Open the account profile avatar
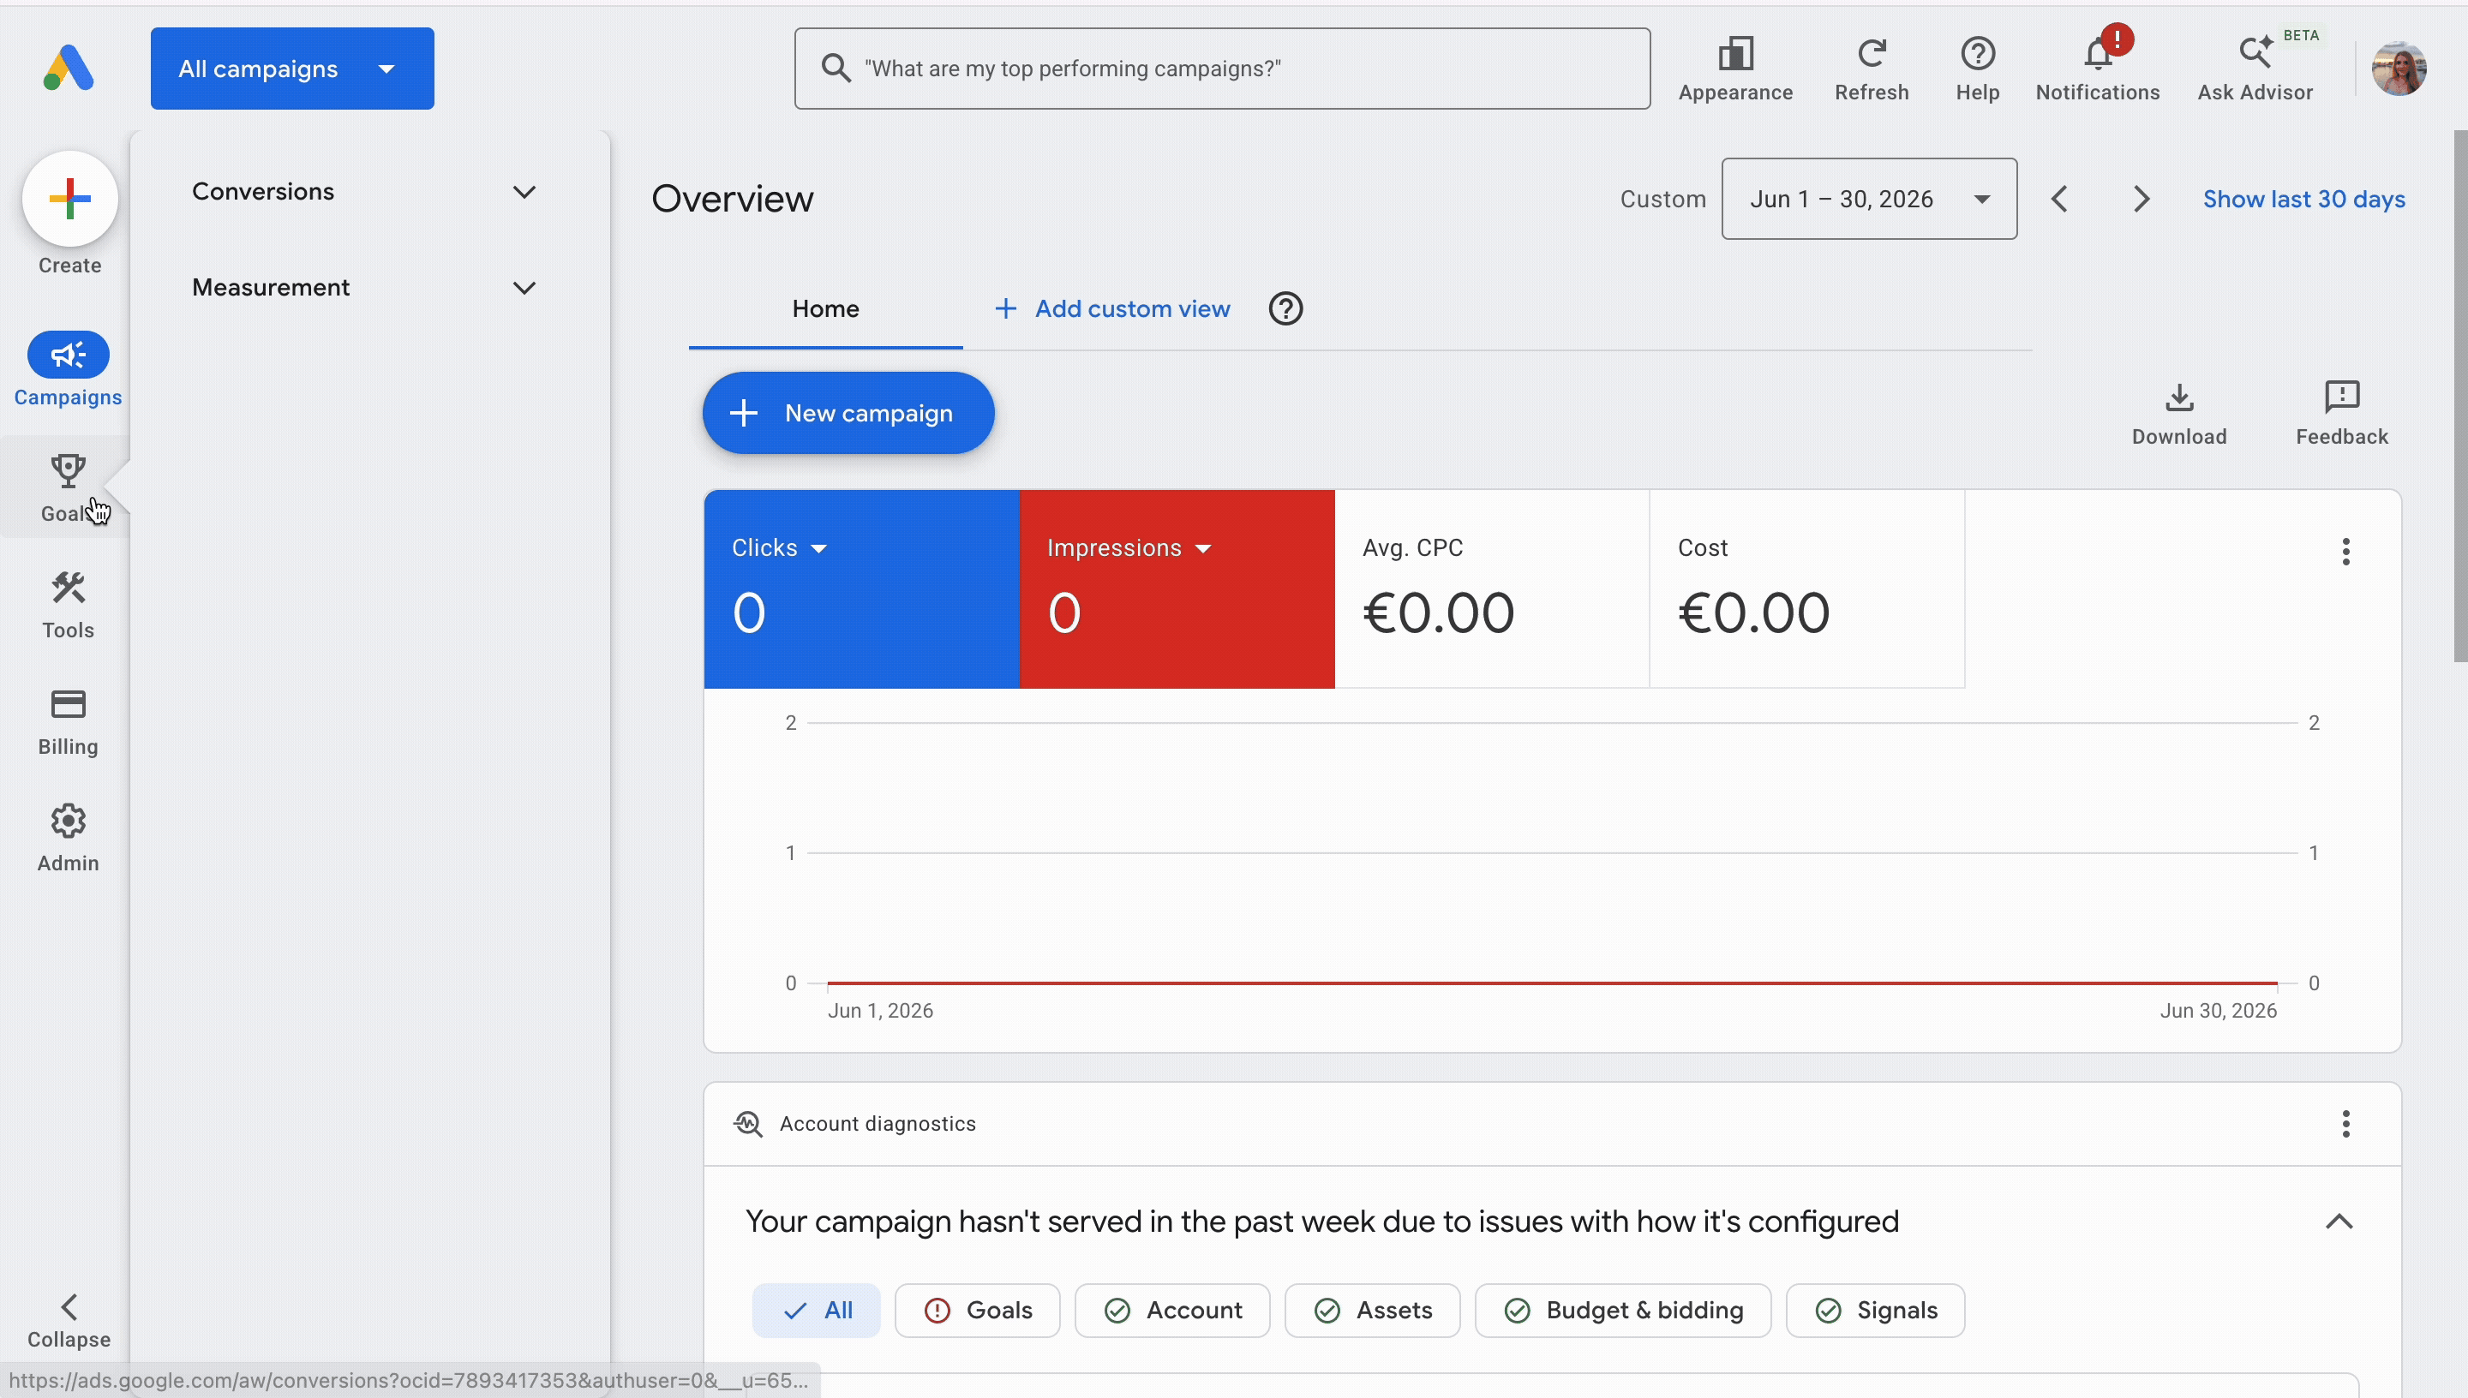 (x=2399, y=69)
